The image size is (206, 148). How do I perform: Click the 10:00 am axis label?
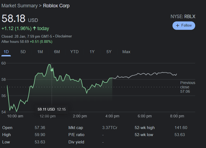(x=15, y=116)
